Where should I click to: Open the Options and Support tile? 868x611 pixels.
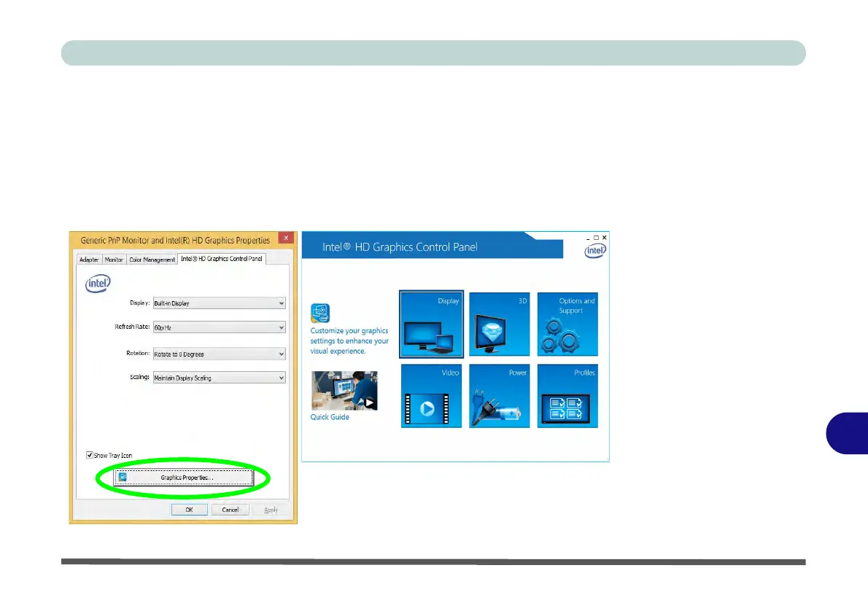click(567, 324)
